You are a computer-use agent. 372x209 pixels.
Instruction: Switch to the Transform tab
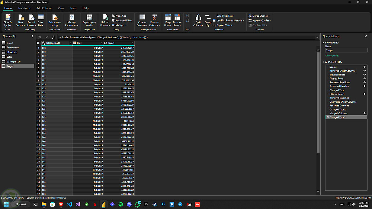click(24, 8)
